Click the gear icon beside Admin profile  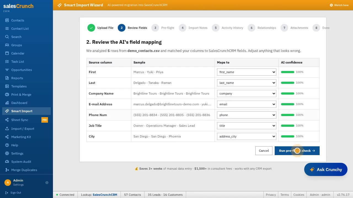click(x=47, y=183)
